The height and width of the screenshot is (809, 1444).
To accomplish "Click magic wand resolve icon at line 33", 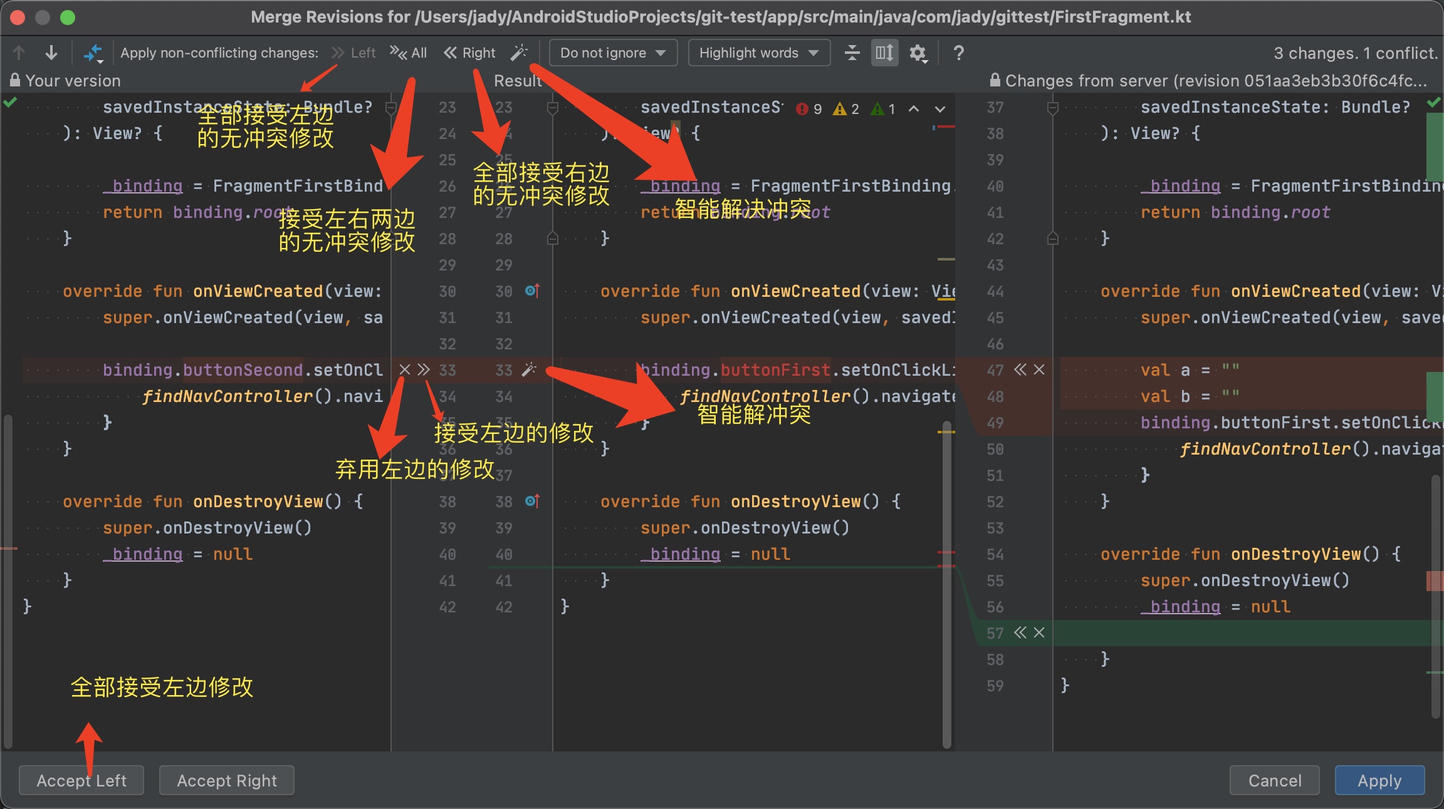I will click(529, 370).
